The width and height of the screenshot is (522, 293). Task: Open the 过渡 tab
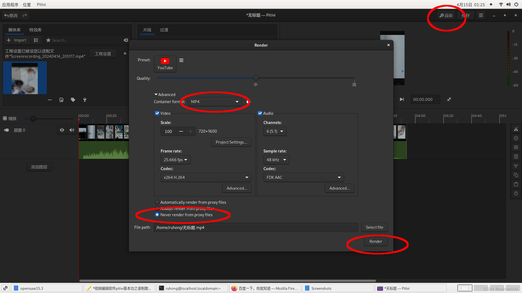point(164,30)
